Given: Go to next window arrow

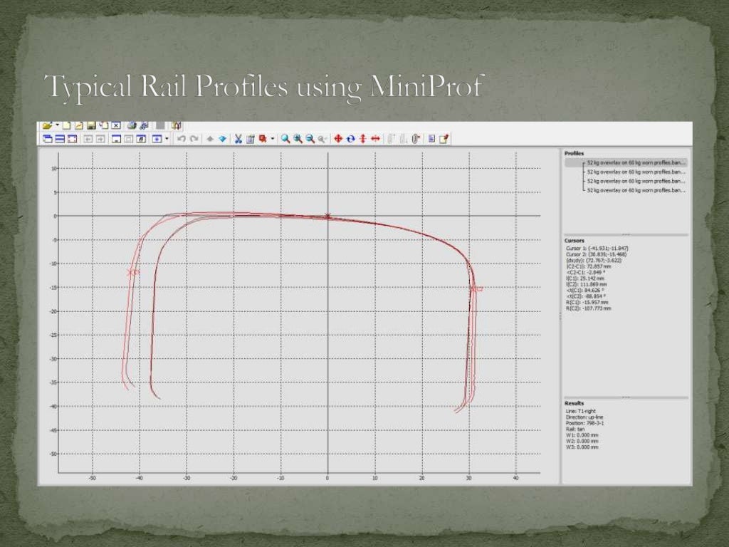Looking at the screenshot, I should coord(100,139).
